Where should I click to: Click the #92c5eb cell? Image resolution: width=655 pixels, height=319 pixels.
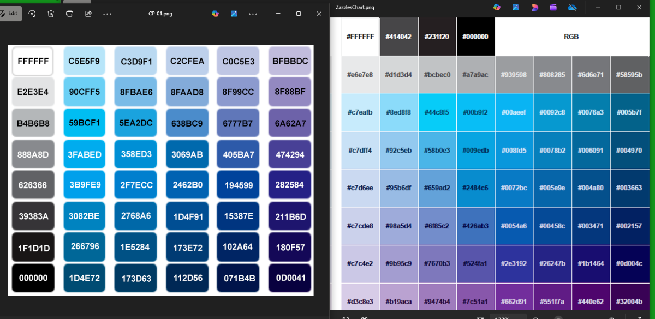tap(398, 151)
